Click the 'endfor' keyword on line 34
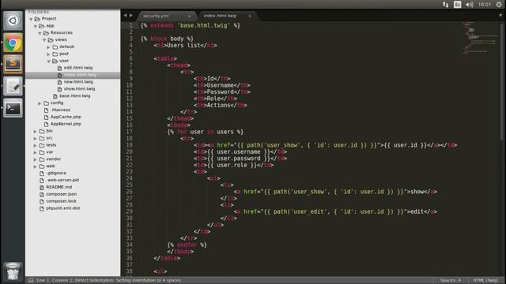Screen dimensions: 506x284 click(187, 245)
